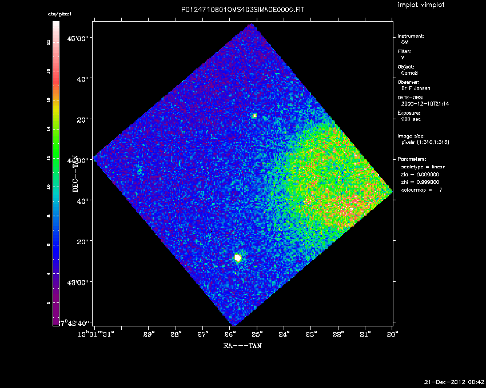The image size is (486, 388).
Task: Click the 24s RA tick label
Action: click(284, 334)
